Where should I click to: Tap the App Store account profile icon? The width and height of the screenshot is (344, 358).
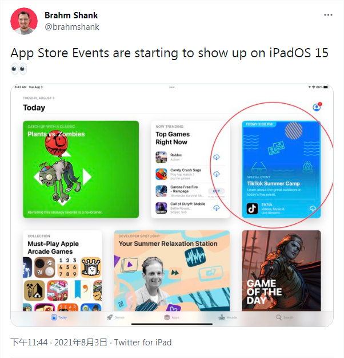coord(317,107)
